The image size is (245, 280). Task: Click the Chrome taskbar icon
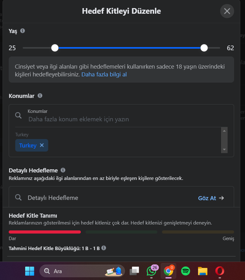click(x=169, y=271)
